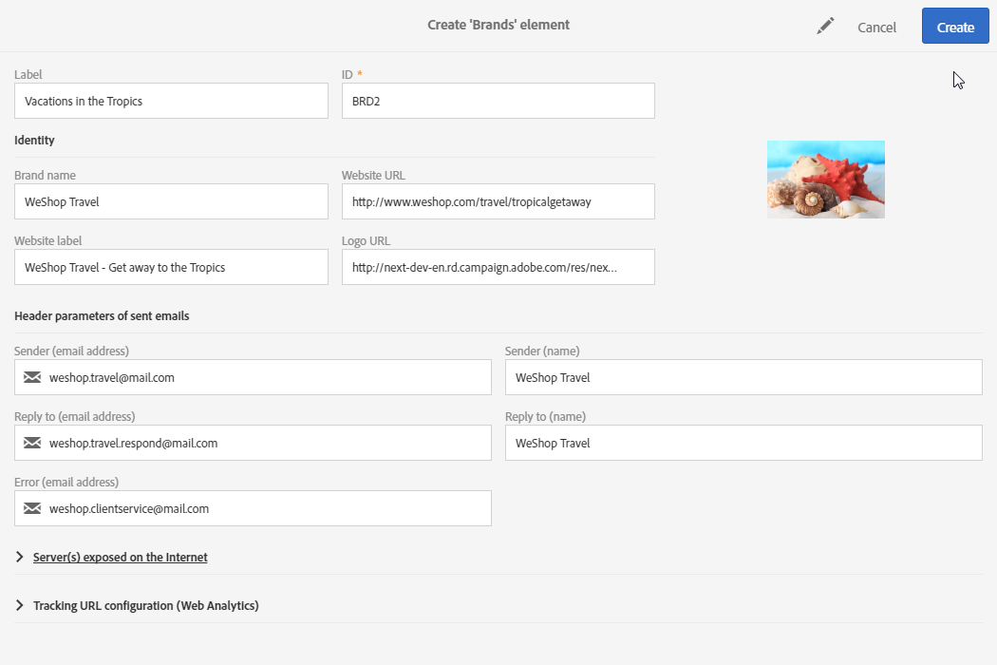Open Server(s) exposed on the Internet link
Image resolution: width=997 pixels, height=665 pixels.
(120, 558)
